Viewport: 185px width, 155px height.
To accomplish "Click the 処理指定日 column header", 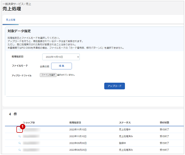I will 75,123.
